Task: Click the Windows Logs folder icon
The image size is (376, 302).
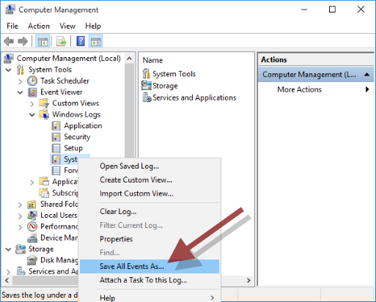Action: pos(44,114)
